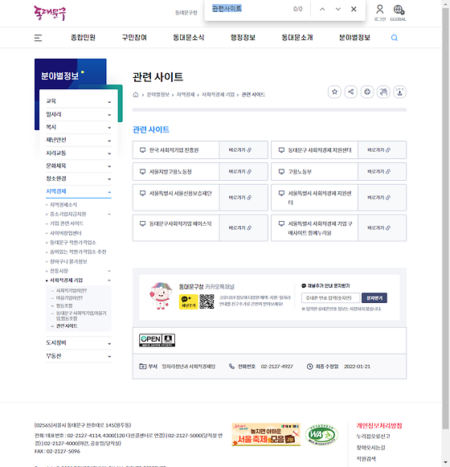Click the OPEN public license badge
Screen dimensions: 450x467
(157, 340)
